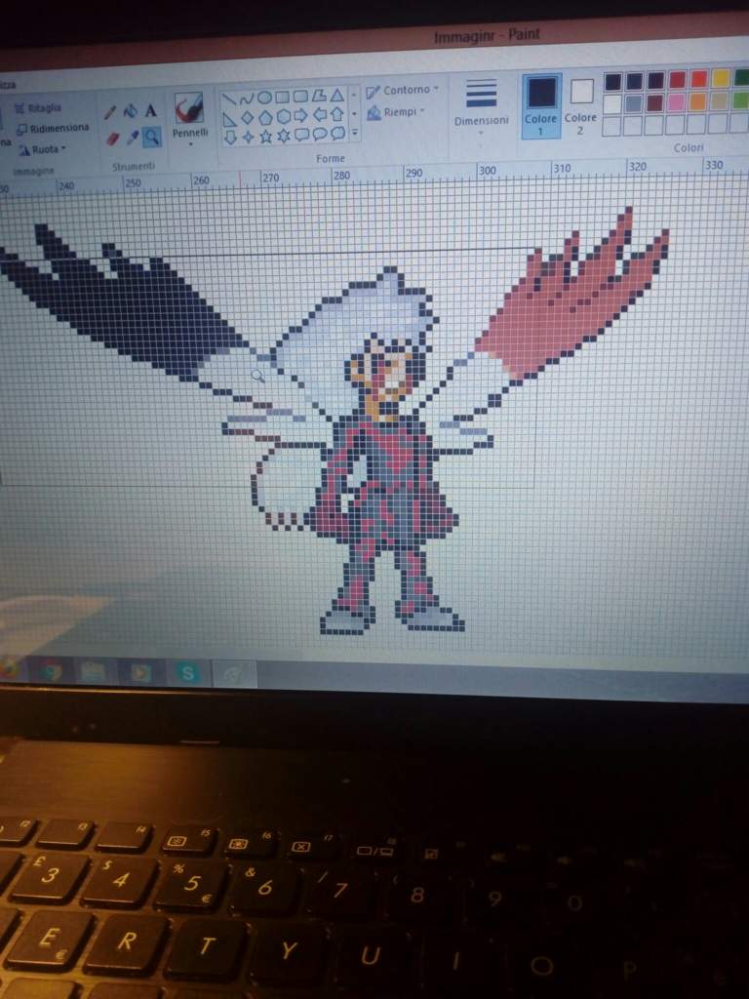The width and height of the screenshot is (749, 999).
Task: Expand the full shapes gallery
Action: tap(355, 133)
